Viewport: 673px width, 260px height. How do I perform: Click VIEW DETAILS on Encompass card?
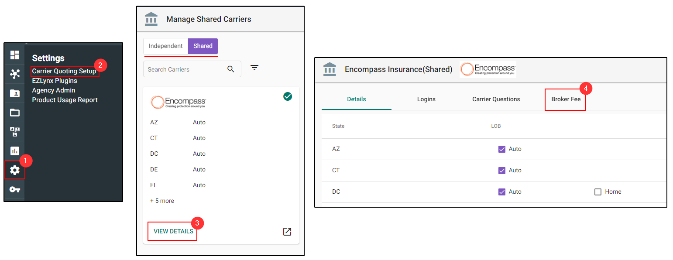click(x=173, y=231)
